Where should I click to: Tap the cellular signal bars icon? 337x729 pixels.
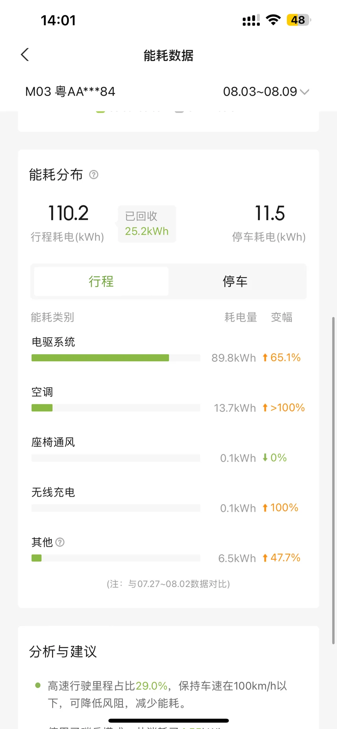(x=251, y=20)
